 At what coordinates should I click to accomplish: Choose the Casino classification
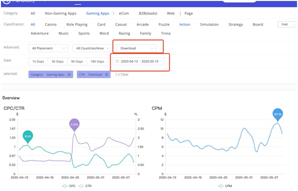click(x=51, y=25)
